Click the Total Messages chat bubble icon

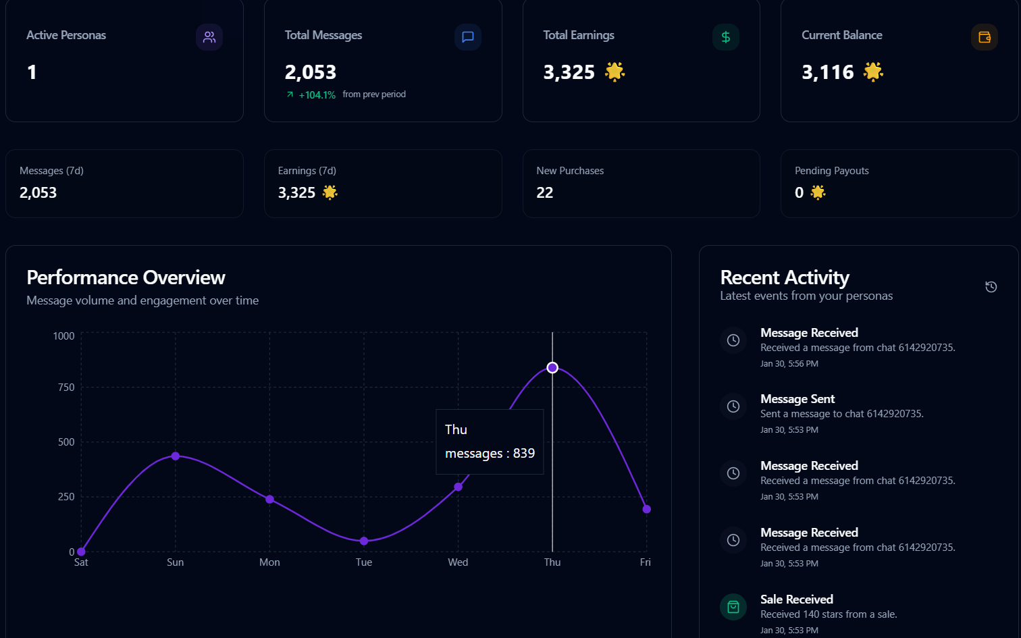click(467, 37)
